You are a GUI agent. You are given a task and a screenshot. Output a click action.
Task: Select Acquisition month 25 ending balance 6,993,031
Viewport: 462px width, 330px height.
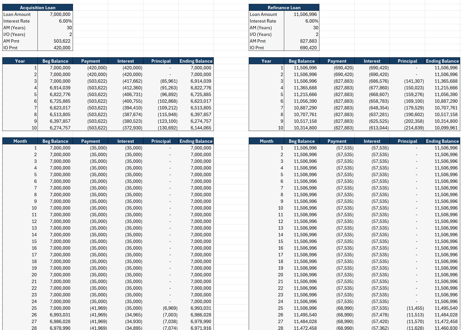196,308
